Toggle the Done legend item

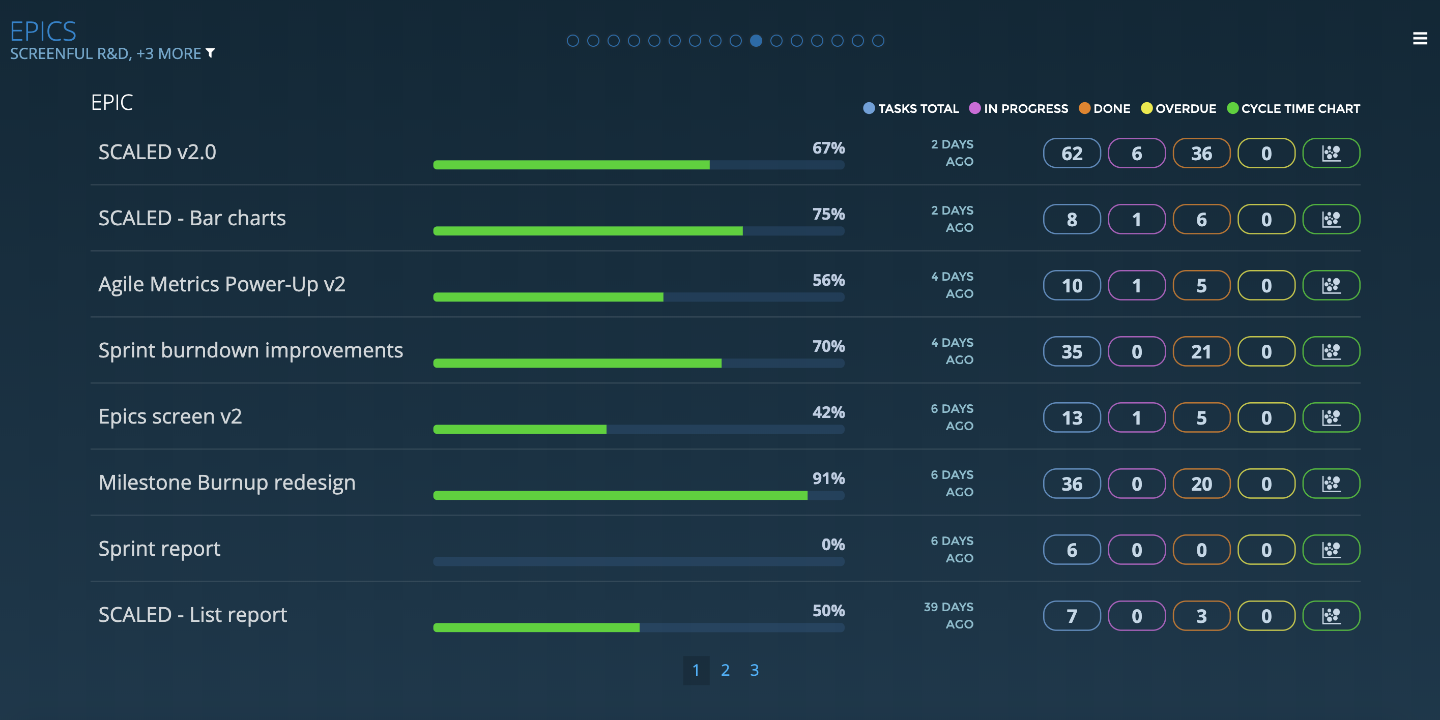(x=1105, y=108)
